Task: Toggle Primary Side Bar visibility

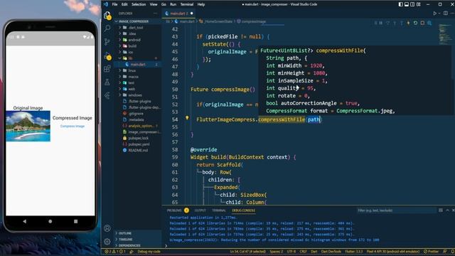Action: point(401,4)
